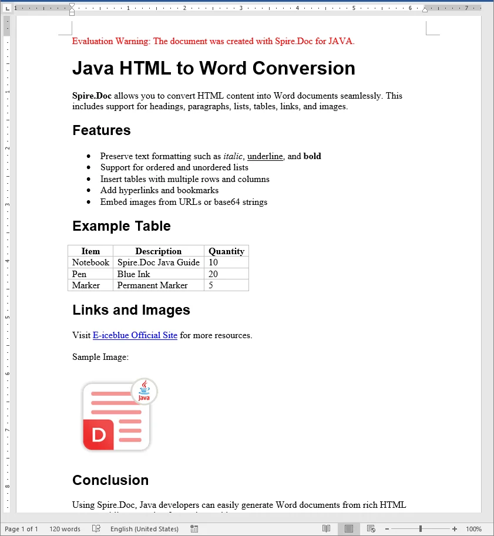The width and height of the screenshot is (494, 536).
Task: Open zoom dialog via 100% label
Action: click(x=473, y=529)
